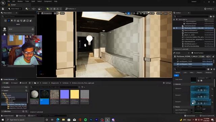Open the Build menu
The height and width of the screenshot is (122, 216).
pyautogui.click(x=33, y=1)
